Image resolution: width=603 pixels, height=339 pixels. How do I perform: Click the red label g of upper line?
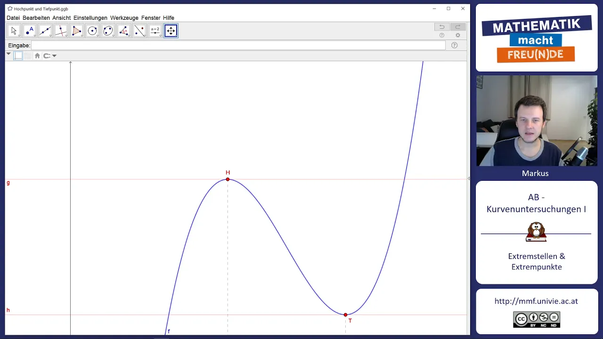click(8, 183)
